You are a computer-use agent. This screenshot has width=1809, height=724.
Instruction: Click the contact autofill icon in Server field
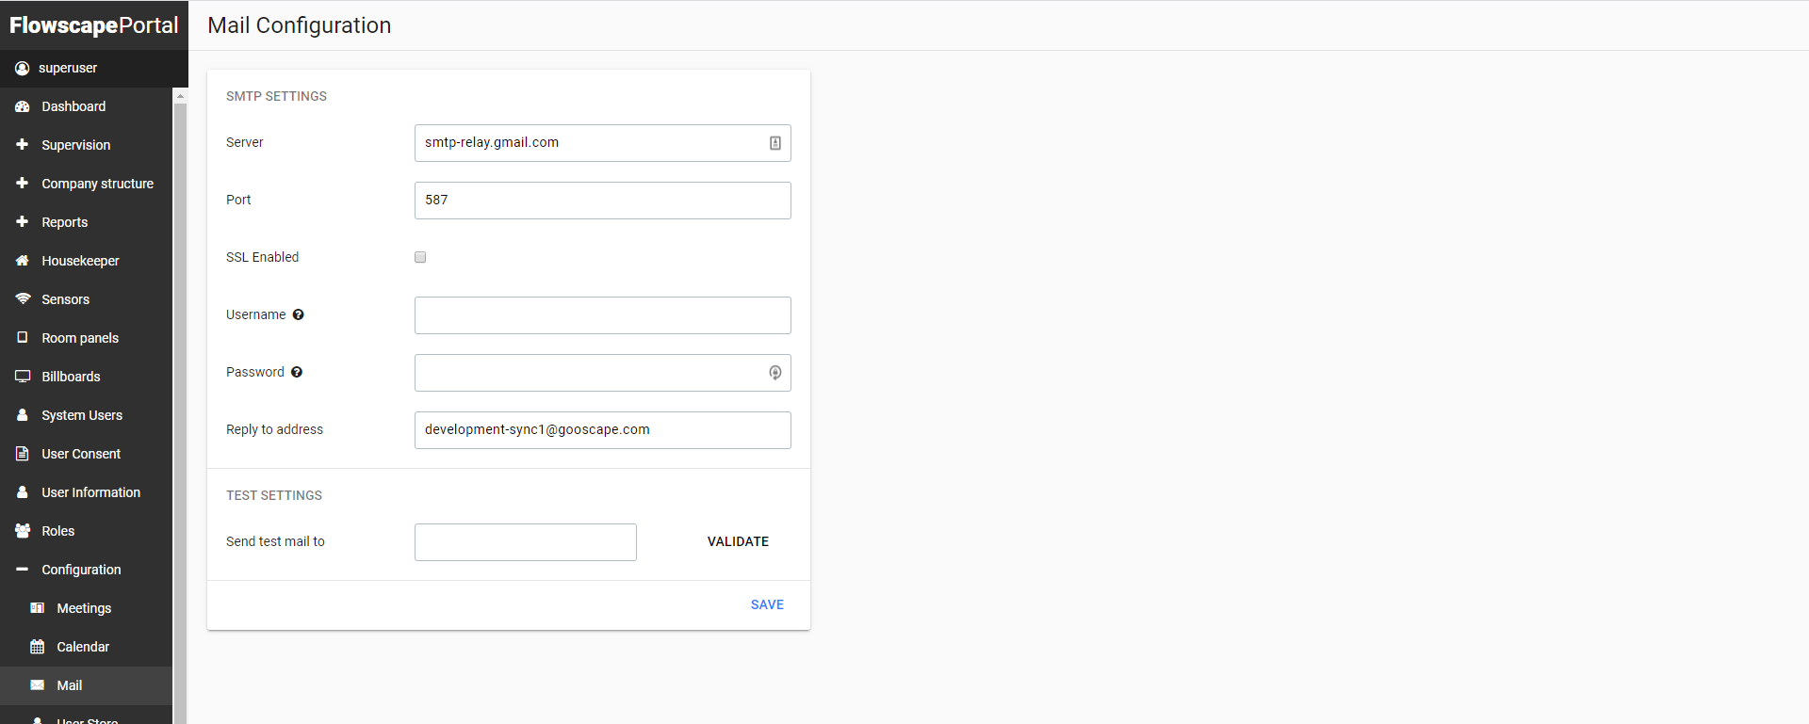pos(775,143)
